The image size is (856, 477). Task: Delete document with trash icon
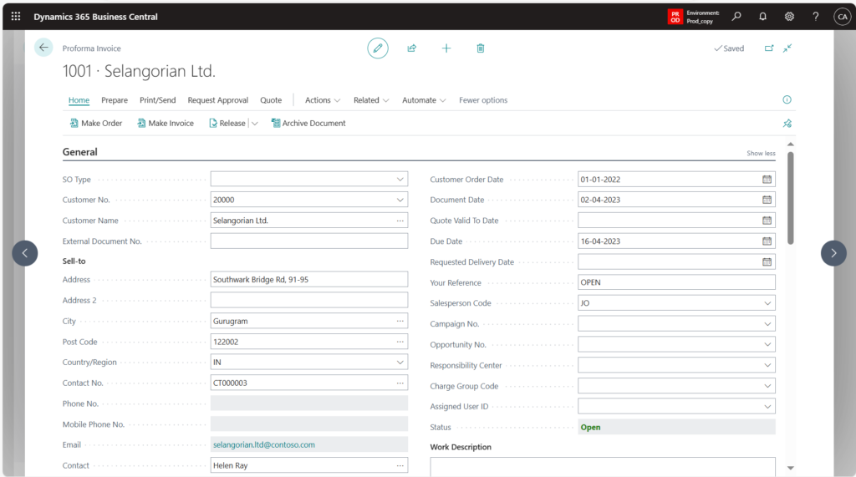[481, 48]
